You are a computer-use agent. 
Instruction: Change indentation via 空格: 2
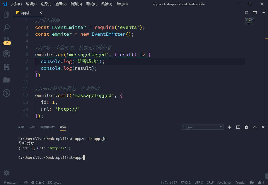click(186, 183)
